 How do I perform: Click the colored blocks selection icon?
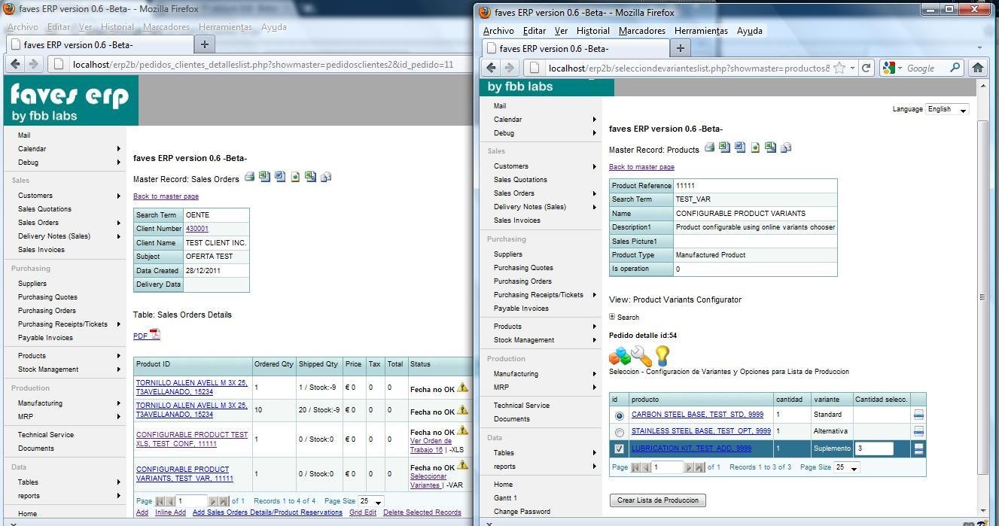(x=618, y=355)
